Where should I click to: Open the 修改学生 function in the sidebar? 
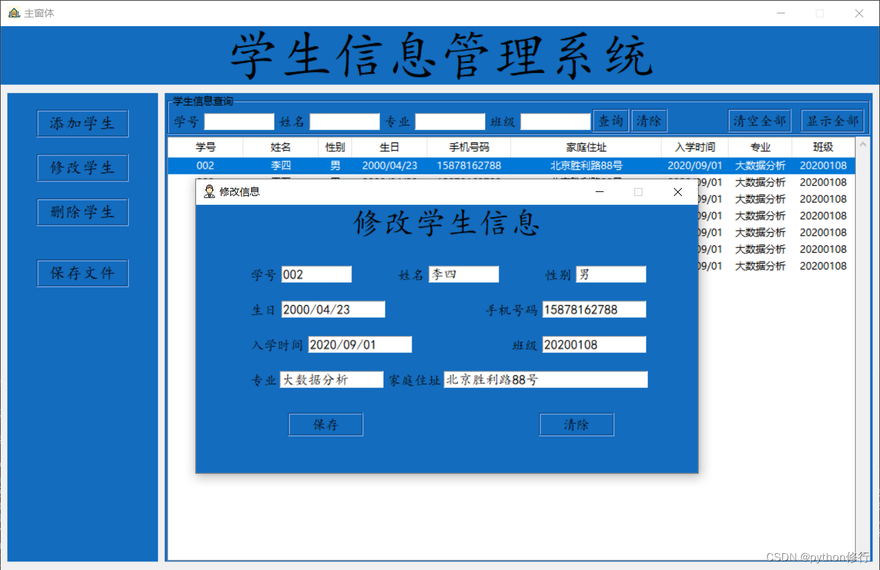(82, 168)
